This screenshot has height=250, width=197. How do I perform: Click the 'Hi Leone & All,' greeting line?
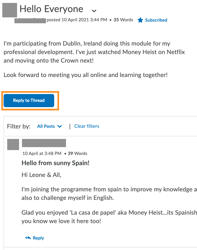pos(41,175)
